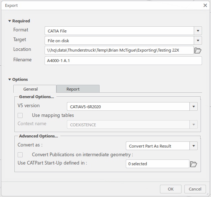The image size is (211, 197).
Task: Expand the V5 version dropdown list
Action: (193, 106)
